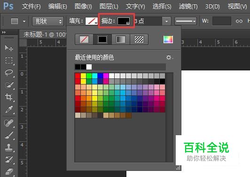Image resolution: width=250 pixels, height=177 pixels.
Task: Open the 滤镜(T) menu
Action: [x=188, y=7]
